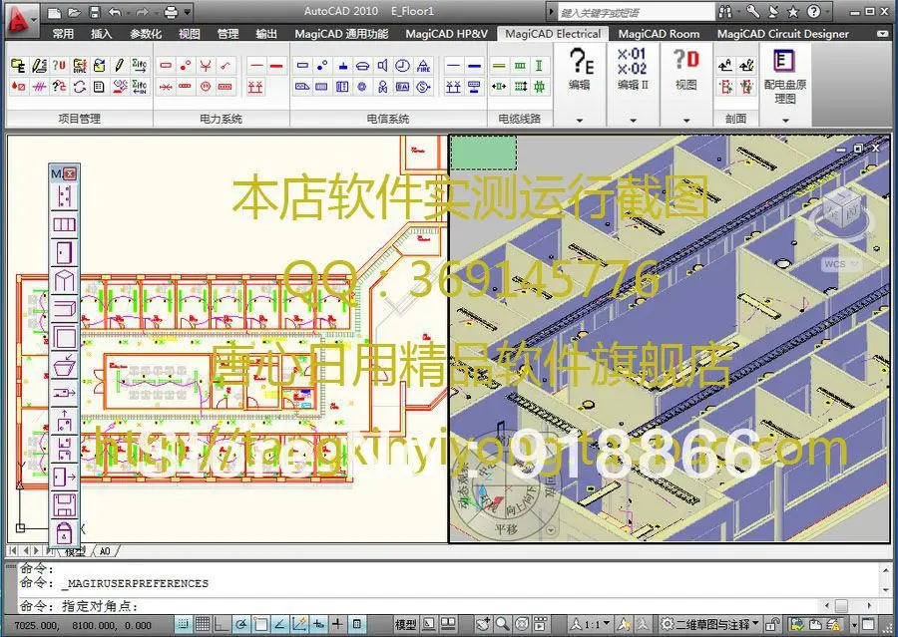Click the coordinates readout 7025.000, 8100.000
Viewport: 898px width, 637px height.
click(x=83, y=626)
